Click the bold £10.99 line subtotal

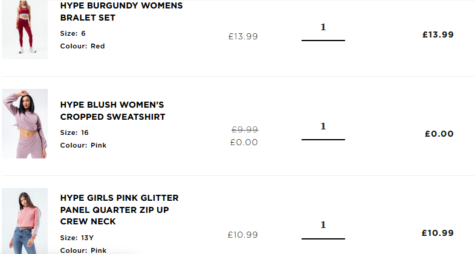pyautogui.click(x=438, y=233)
